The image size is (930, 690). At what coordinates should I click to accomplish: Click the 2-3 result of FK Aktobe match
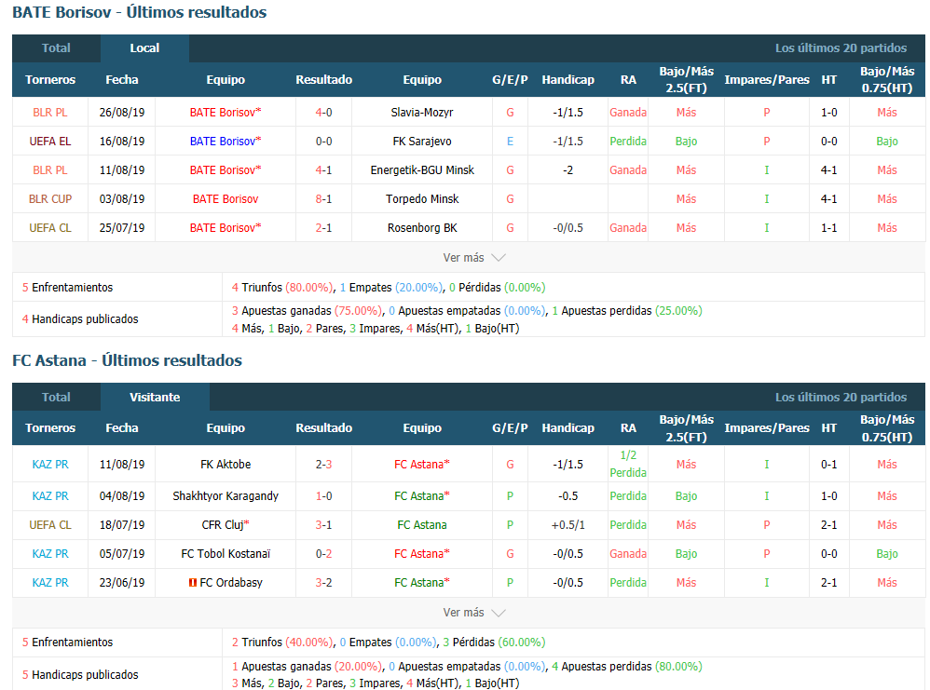coord(324,464)
